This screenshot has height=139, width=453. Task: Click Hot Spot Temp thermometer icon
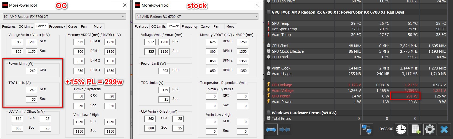[269, 29]
